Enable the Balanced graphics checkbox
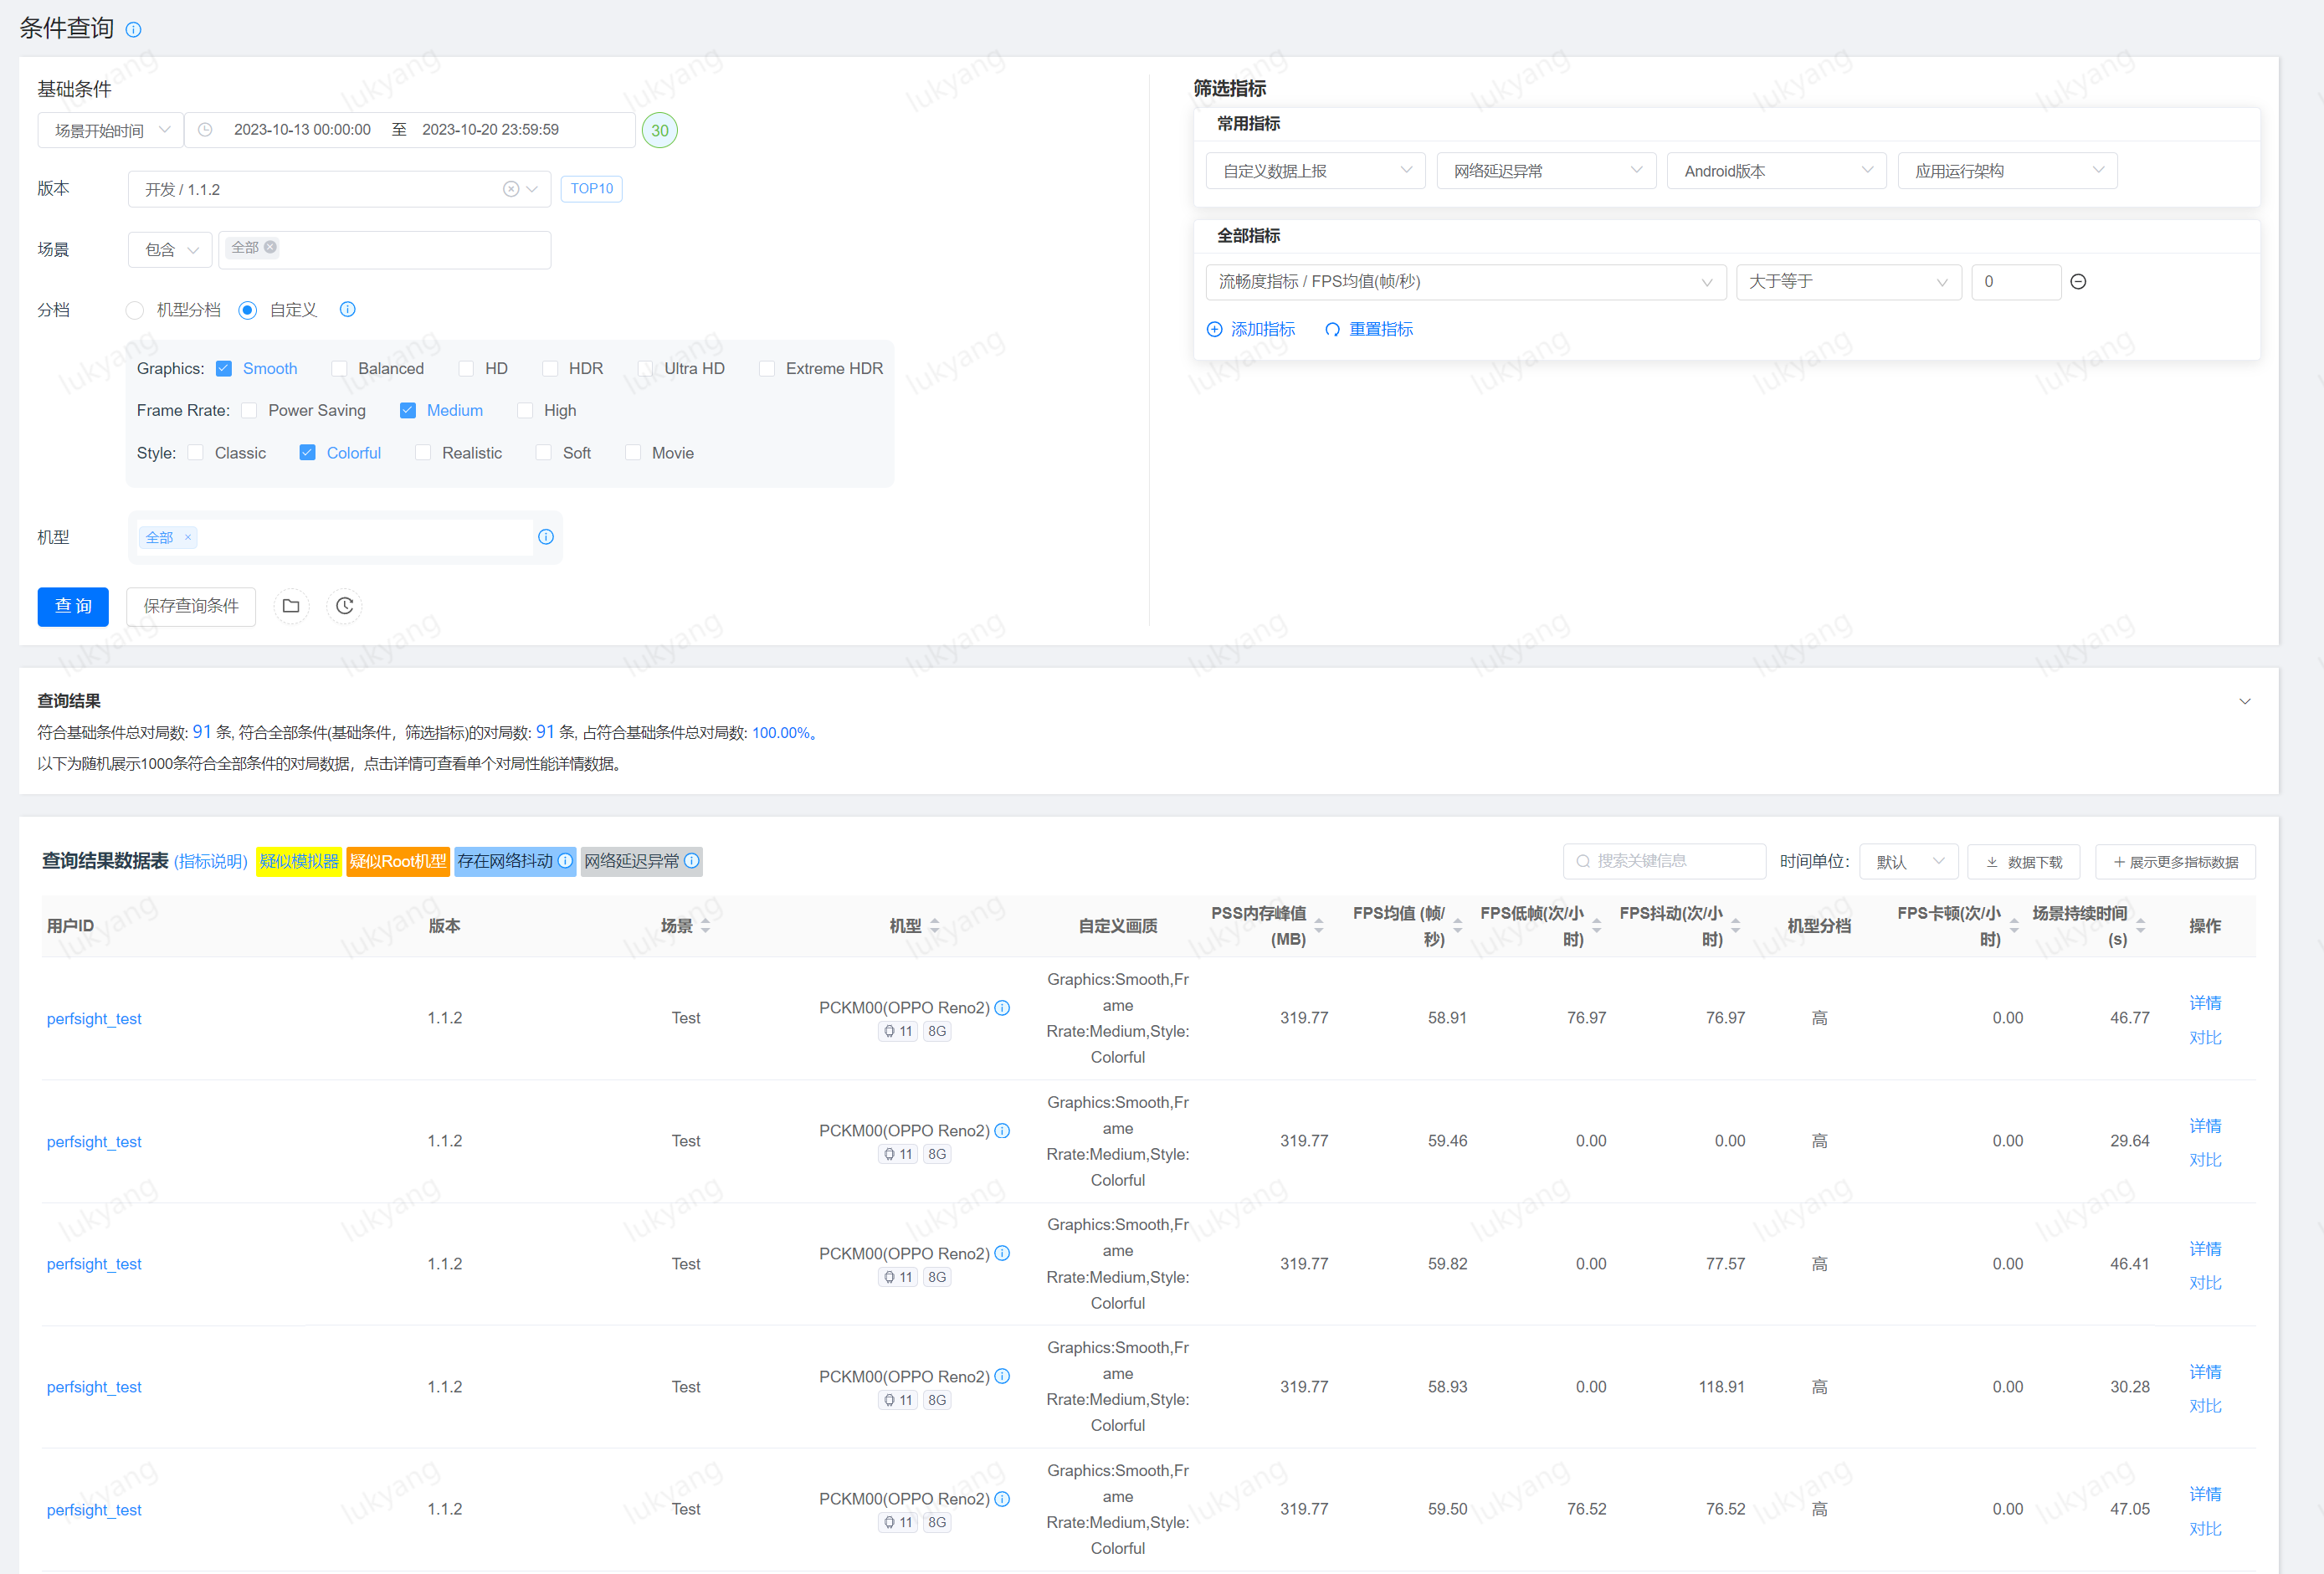Viewport: 2324px width, 1574px height. pyautogui.click(x=339, y=369)
